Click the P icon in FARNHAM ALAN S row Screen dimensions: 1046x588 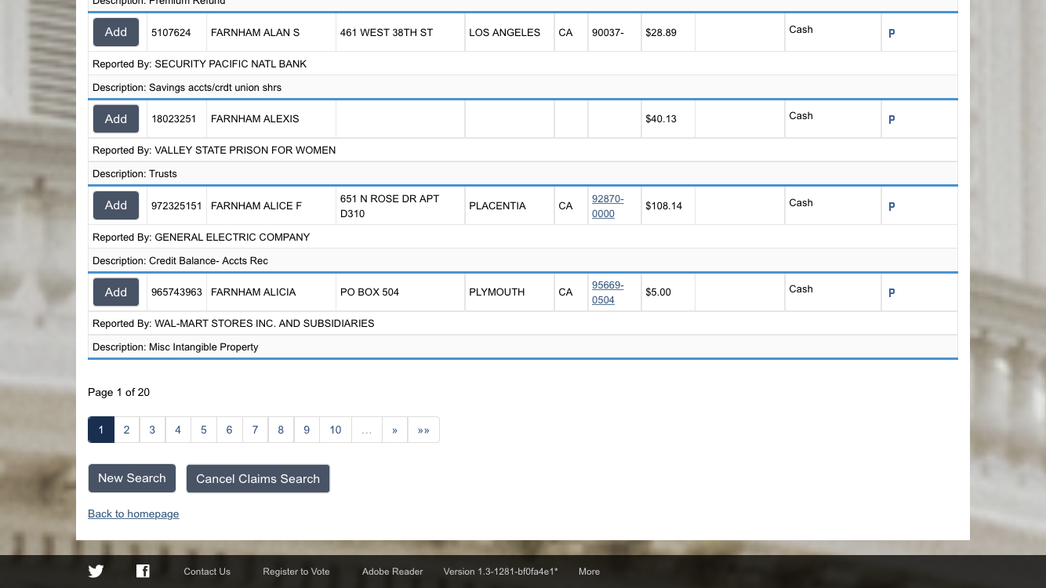(892, 33)
